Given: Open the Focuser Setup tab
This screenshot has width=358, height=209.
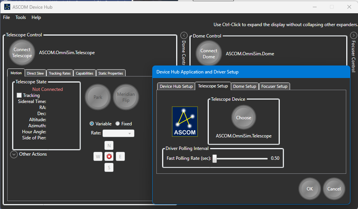Looking at the screenshot, I should (274, 86).
